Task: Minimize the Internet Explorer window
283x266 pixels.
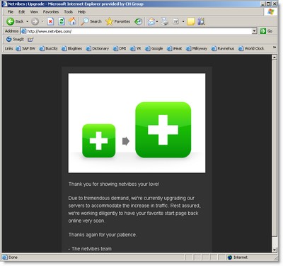Action: click(263, 4)
